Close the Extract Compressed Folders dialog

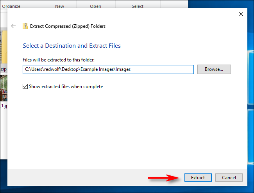click(240, 14)
